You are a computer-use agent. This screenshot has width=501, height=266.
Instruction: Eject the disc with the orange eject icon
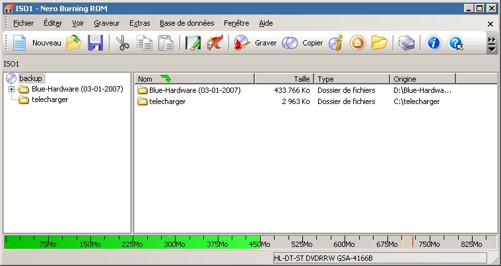(x=358, y=43)
